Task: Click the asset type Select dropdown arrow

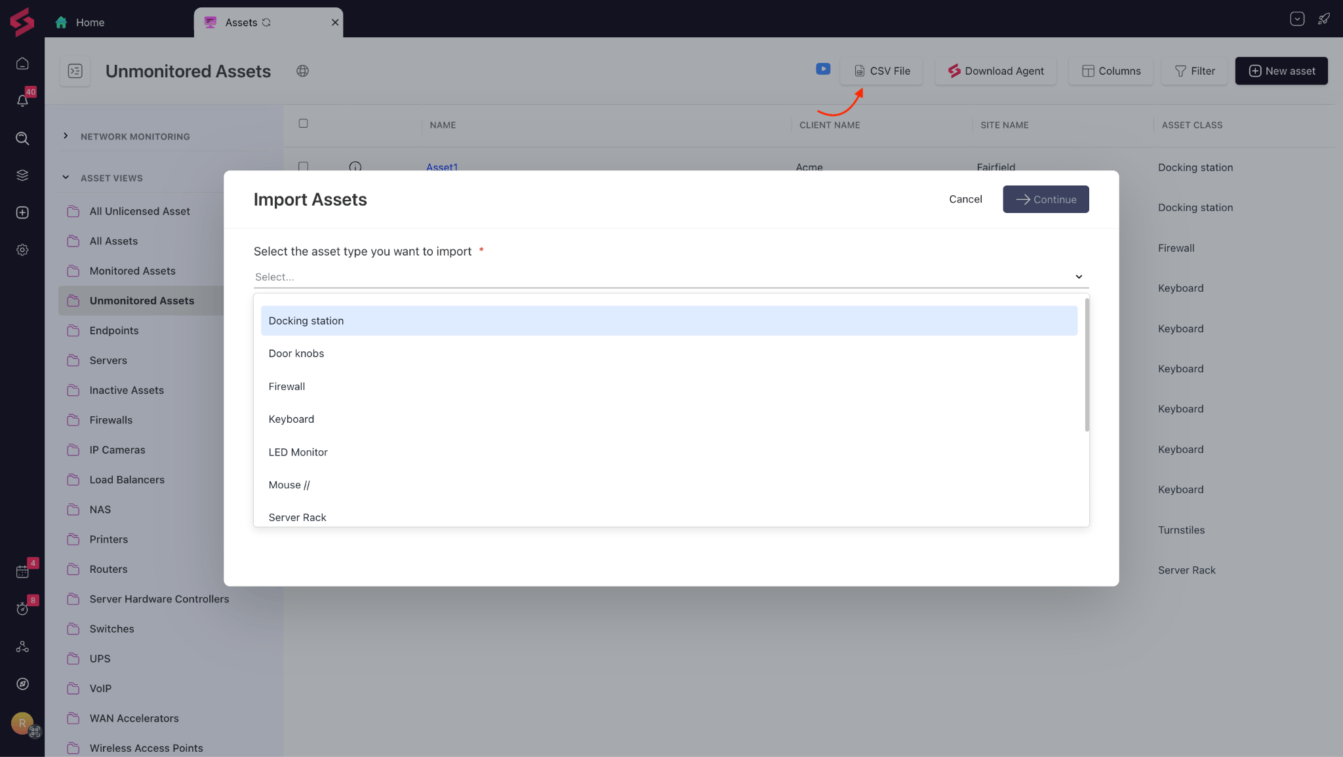Action: (x=1079, y=277)
